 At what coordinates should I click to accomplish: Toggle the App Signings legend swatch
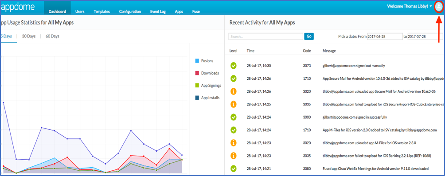click(x=197, y=86)
